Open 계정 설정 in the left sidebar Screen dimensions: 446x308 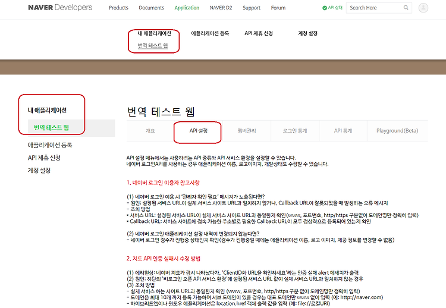[39, 171]
